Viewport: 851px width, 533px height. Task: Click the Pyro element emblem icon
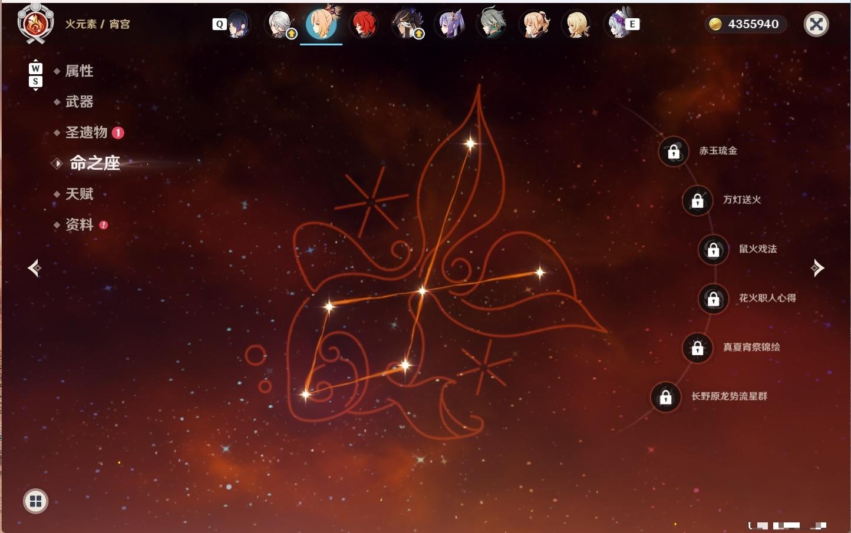(35, 24)
